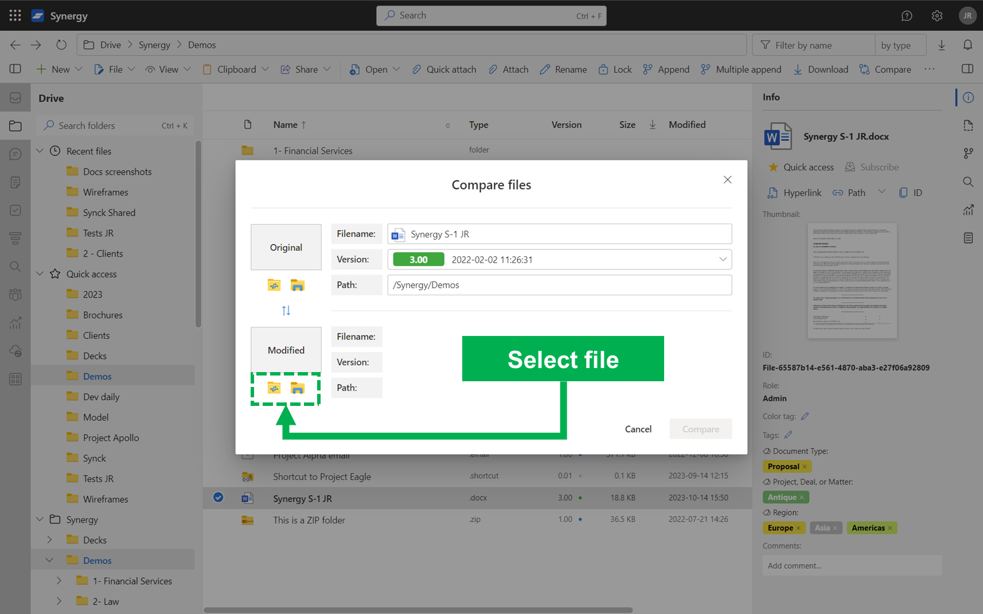The height and width of the screenshot is (614, 983).
Task: Expand the Open dropdown
Action: tap(396, 69)
